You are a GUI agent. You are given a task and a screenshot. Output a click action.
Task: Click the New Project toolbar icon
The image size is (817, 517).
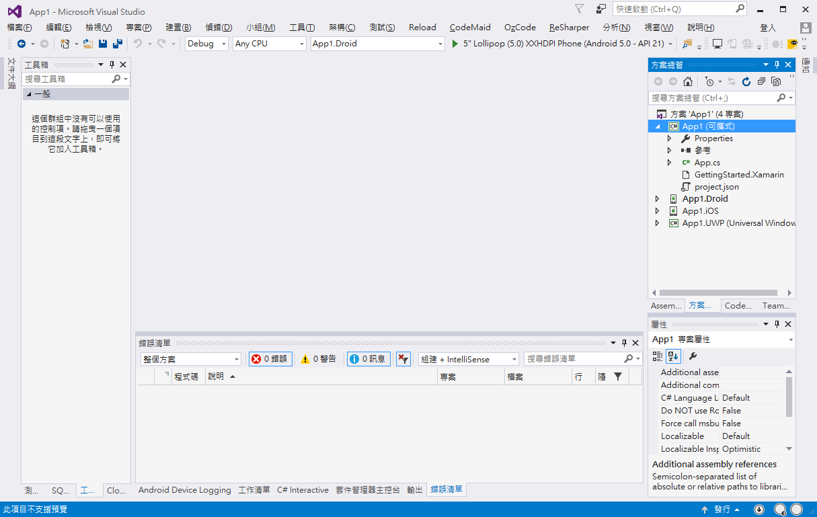[x=65, y=44]
